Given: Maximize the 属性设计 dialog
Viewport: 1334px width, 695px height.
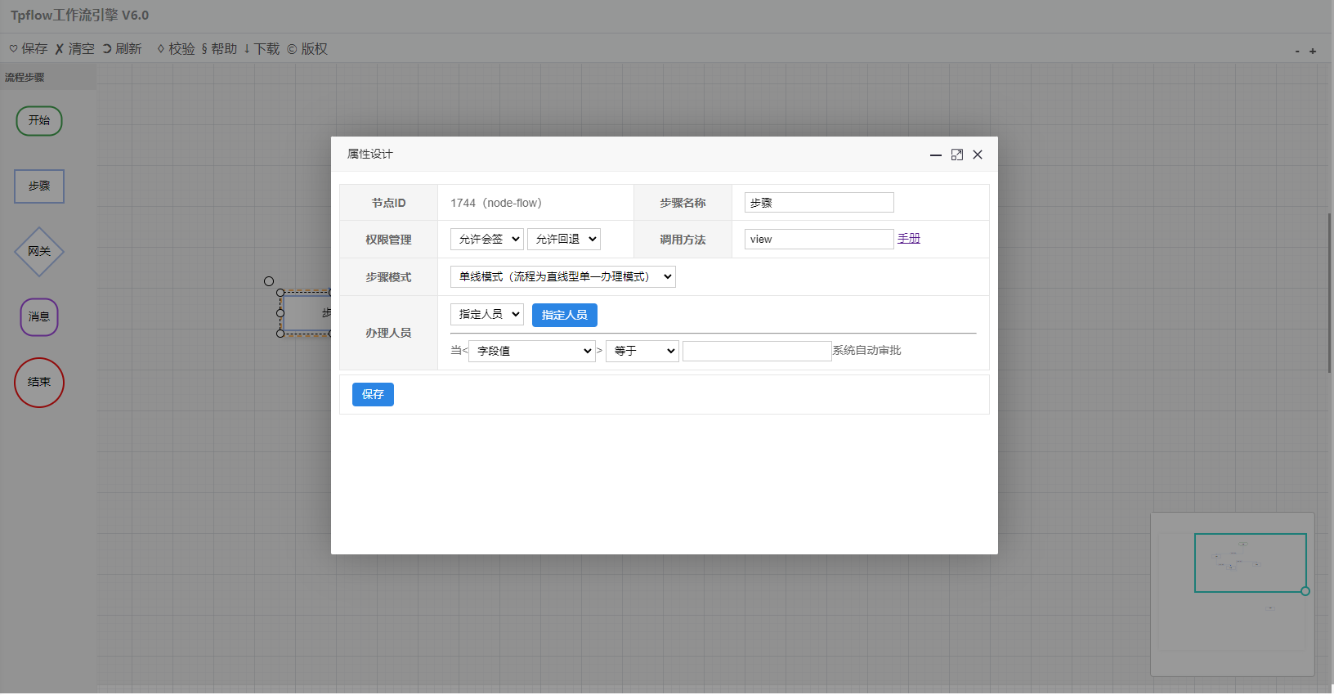Looking at the screenshot, I should tap(957, 155).
